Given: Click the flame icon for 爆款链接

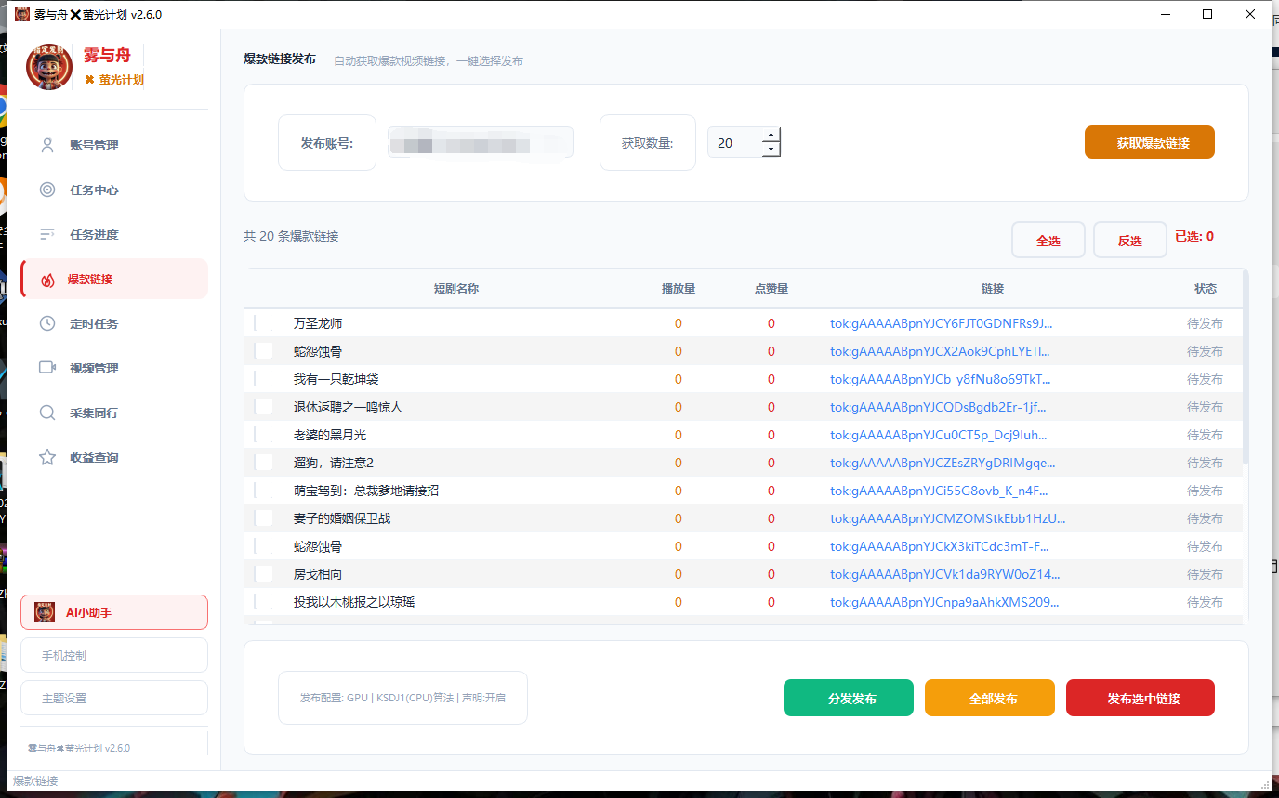Looking at the screenshot, I should pyautogui.click(x=47, y=279).
